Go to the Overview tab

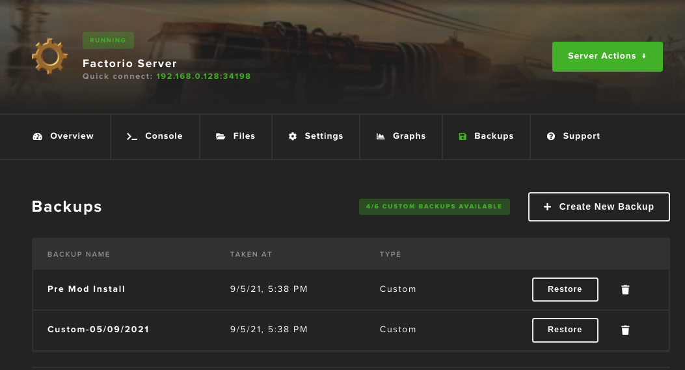click(63, 136)
